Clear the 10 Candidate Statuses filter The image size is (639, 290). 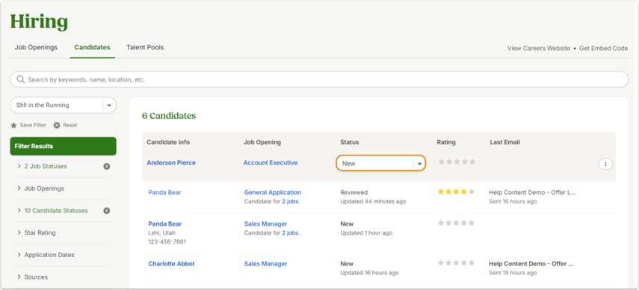106,211
